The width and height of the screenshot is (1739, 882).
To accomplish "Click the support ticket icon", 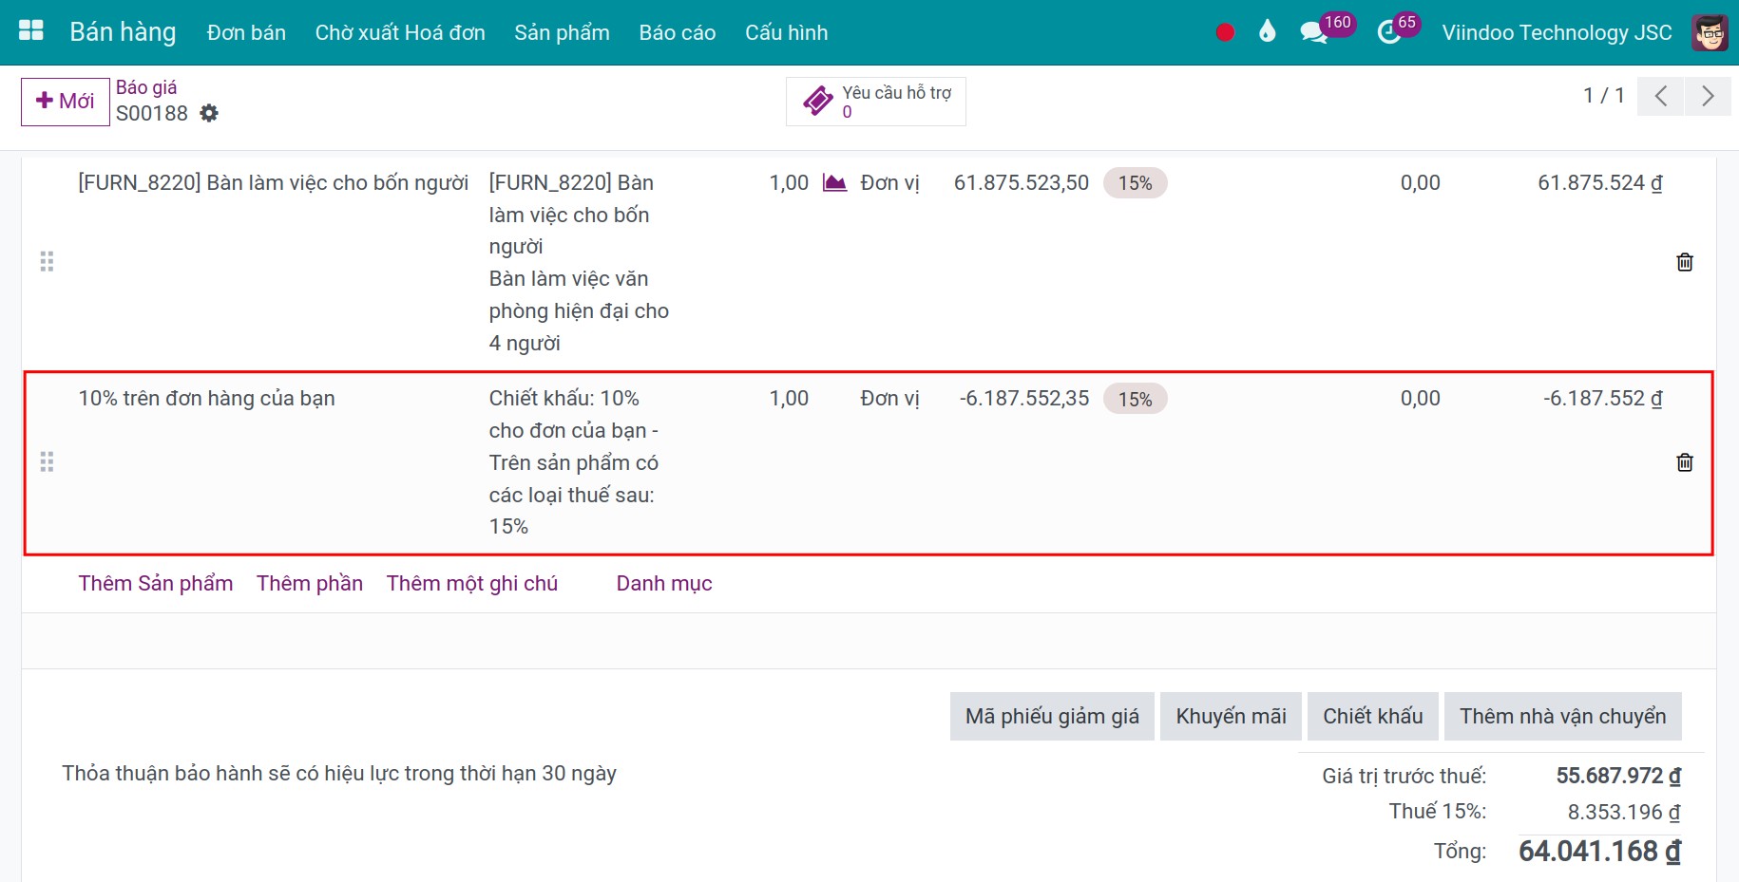I will click(x=818, y=101).
